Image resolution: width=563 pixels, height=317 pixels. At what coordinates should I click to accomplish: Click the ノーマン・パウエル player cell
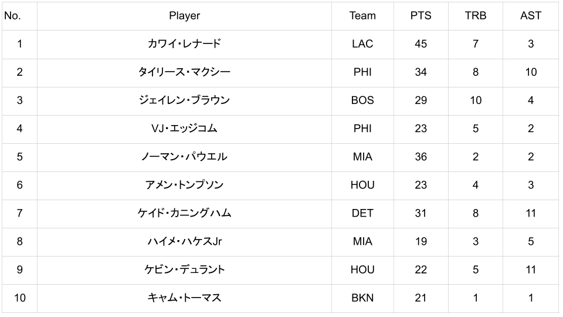tap(184, 157)
